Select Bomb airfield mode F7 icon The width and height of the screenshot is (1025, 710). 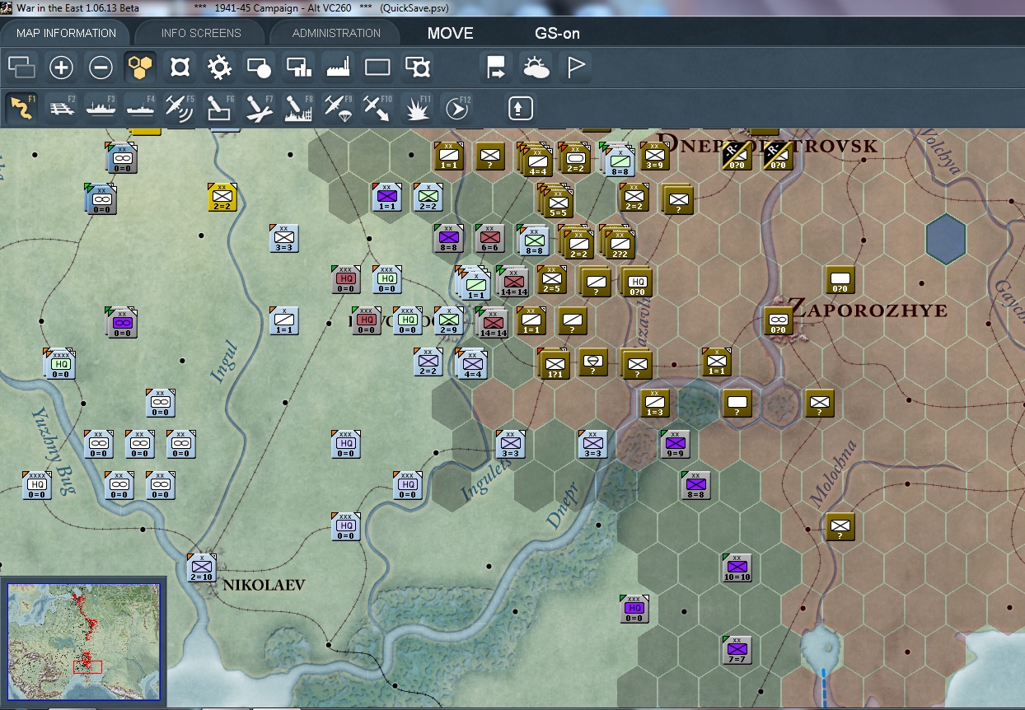click(260, 108)
